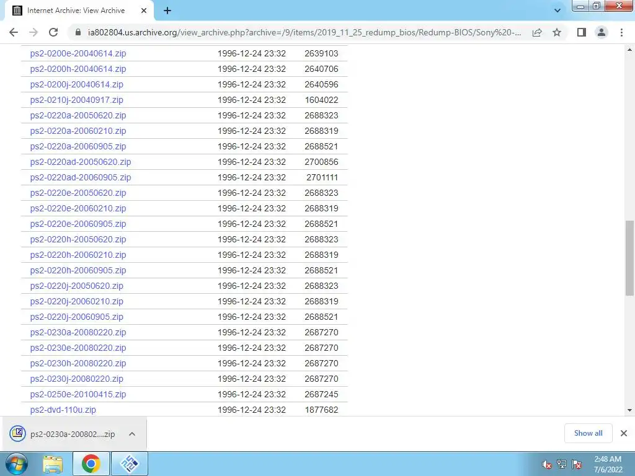635x476 pixels.
Task: Click file size 2687245
Action: tap(322, 394)
